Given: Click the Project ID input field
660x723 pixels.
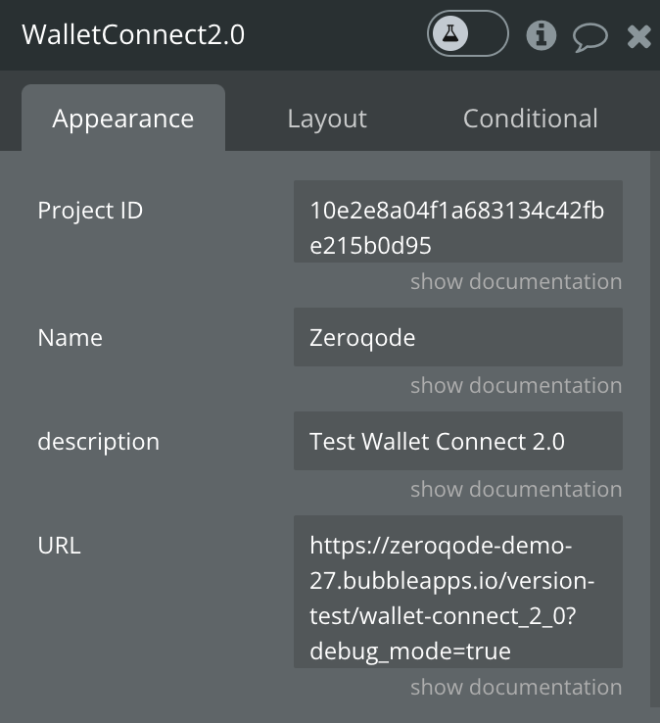Looking at the screenshot, I should point(458,221).
